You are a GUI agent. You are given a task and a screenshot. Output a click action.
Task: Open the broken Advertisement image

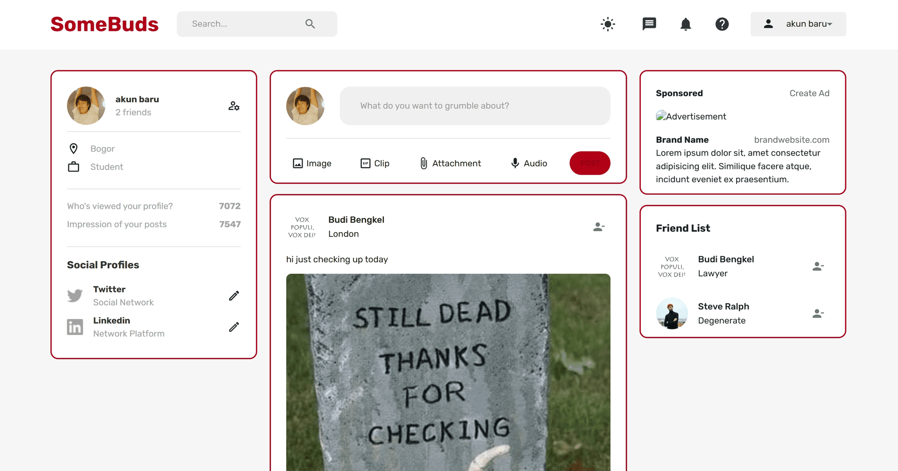tap(691, 116)
